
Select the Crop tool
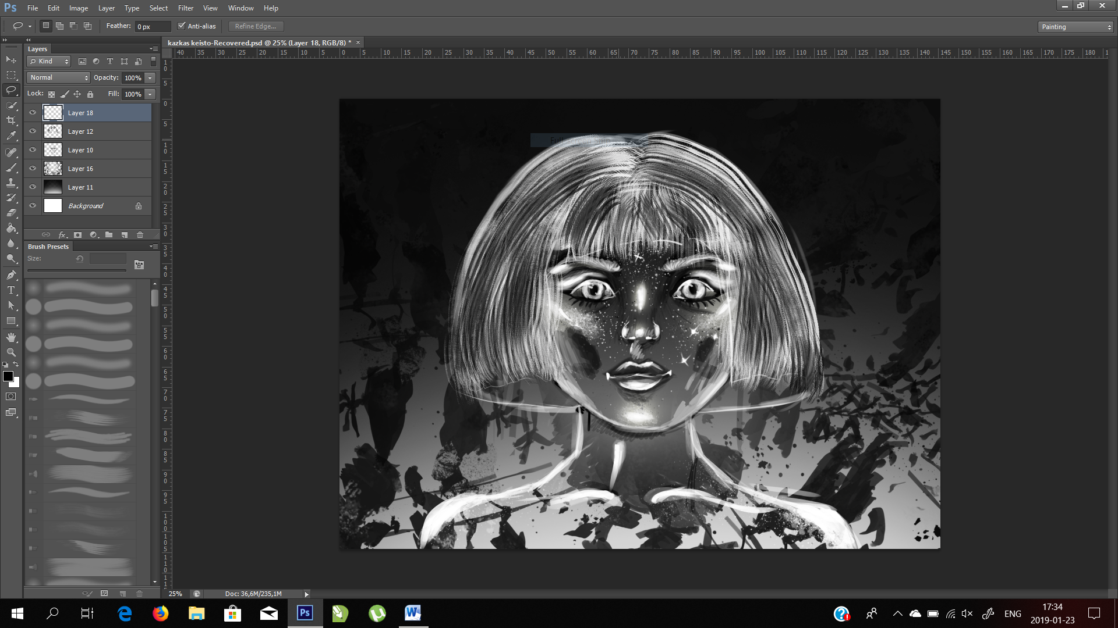click(11, 120)
